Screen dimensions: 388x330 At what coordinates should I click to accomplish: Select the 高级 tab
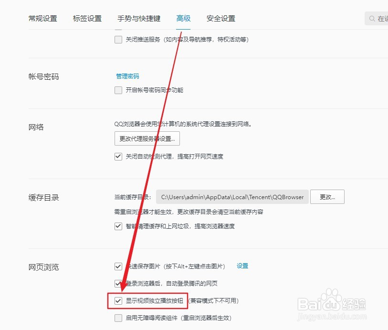(183, 19)
